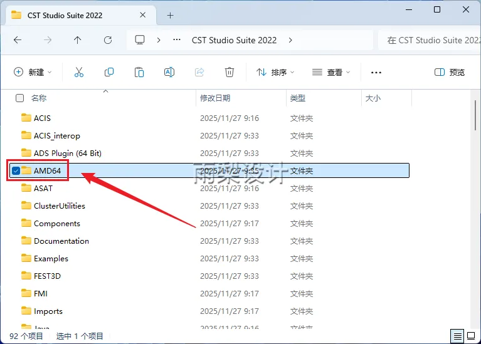Click in the search CST Studio Suite box

[x=430, y=40]
